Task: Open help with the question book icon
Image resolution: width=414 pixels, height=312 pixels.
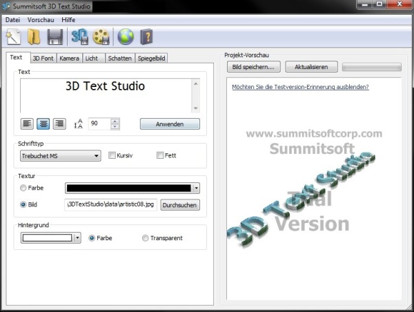Action: coord(146,37)
